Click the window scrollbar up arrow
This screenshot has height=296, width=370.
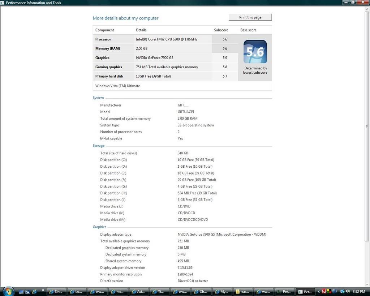click(367, 9)
